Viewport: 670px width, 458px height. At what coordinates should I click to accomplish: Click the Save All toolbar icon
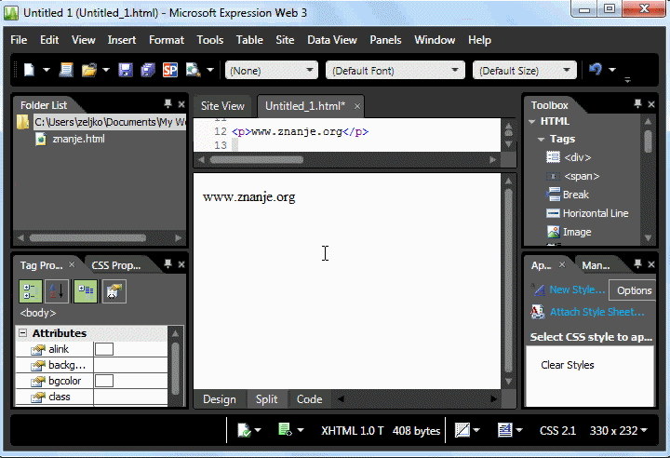tap(147, 70)
